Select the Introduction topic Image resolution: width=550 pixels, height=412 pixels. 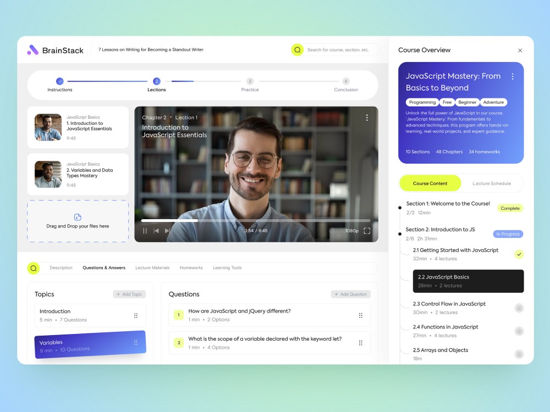tap(90, 315)
